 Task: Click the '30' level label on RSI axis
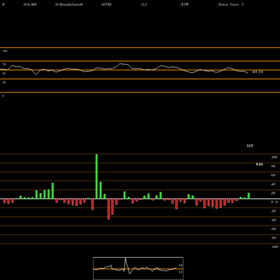click(4, 82)
